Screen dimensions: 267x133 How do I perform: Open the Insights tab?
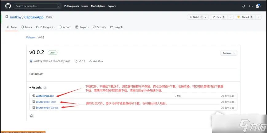(x=117, y=27)
